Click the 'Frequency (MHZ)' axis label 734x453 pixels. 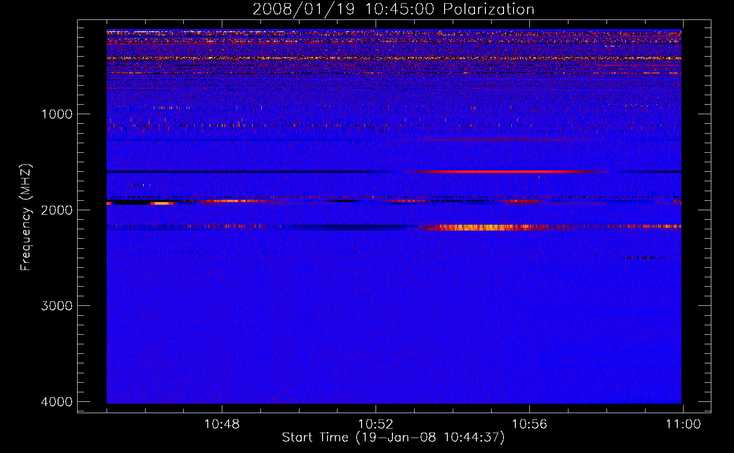coord(26,217)
